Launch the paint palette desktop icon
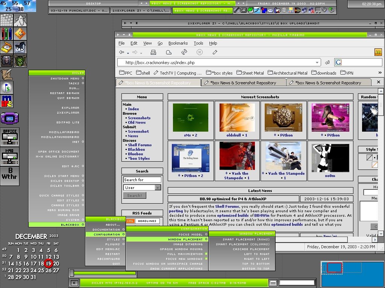This screenshot has width=385, height=288. (x=20, y=34)
